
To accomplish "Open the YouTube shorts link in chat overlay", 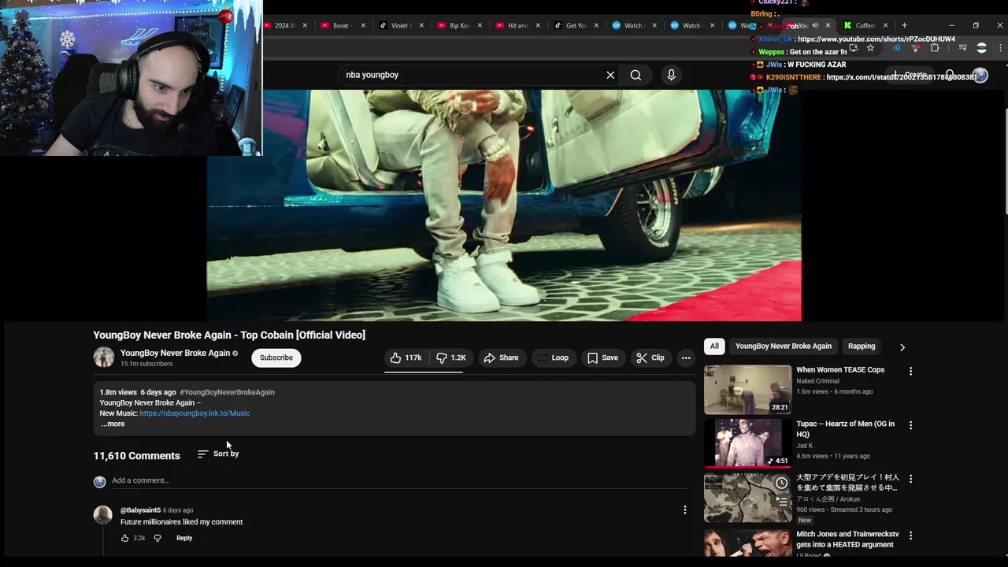I will coord(876,39).
